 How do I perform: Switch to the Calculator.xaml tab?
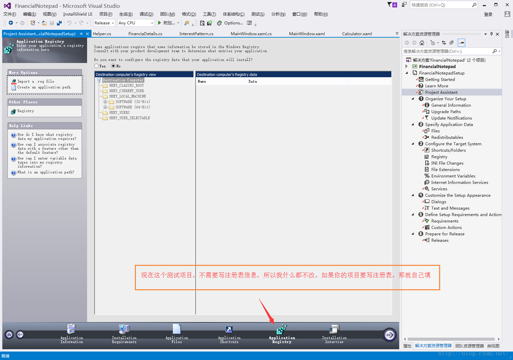click(357, 34)
